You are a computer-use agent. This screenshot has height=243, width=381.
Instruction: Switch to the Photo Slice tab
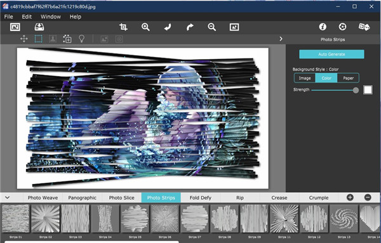[x=121, y=197]
